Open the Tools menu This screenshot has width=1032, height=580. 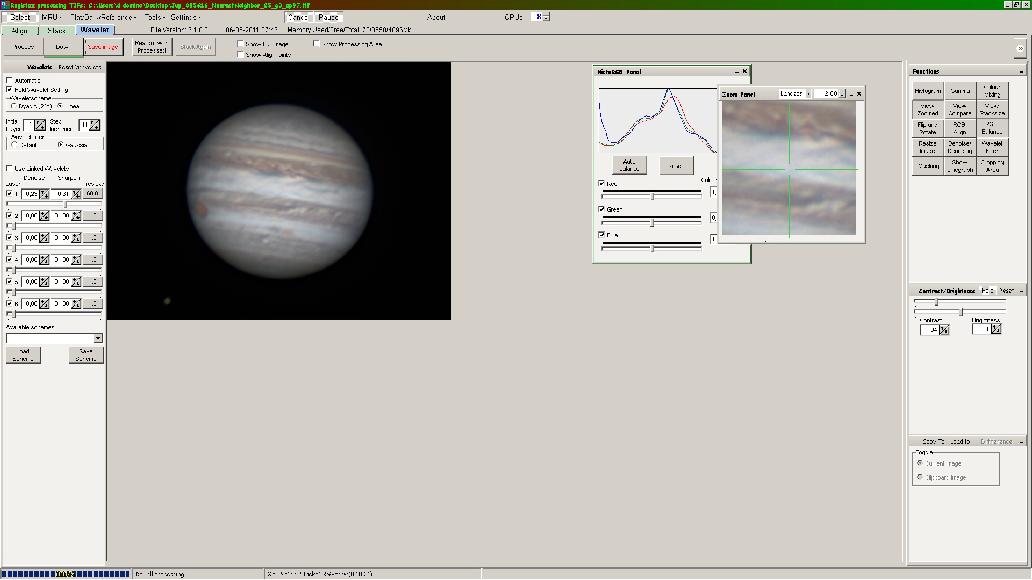(155, 17)
